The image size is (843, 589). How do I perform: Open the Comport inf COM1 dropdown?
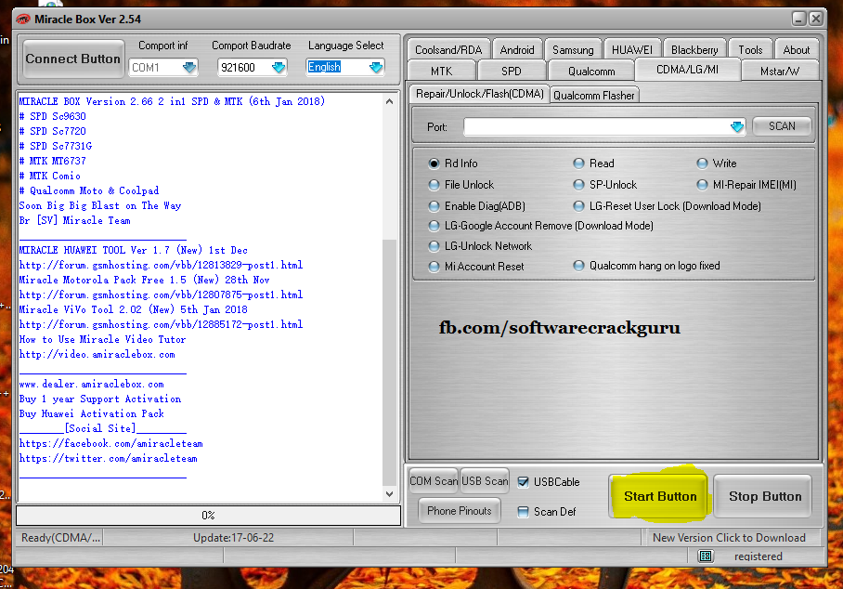pos(189,67)
